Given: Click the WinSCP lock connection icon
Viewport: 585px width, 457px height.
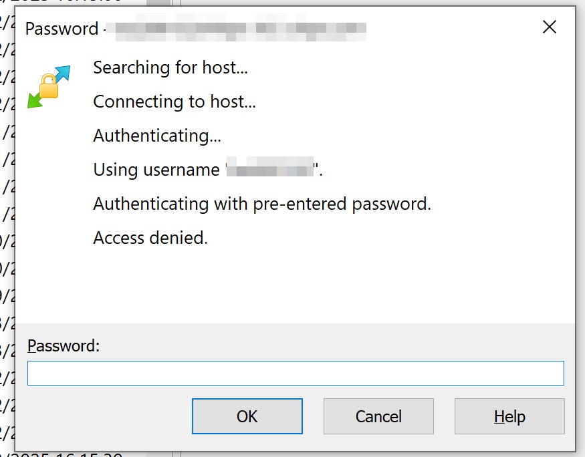Looking at the screenshot, I should [48, 86].
